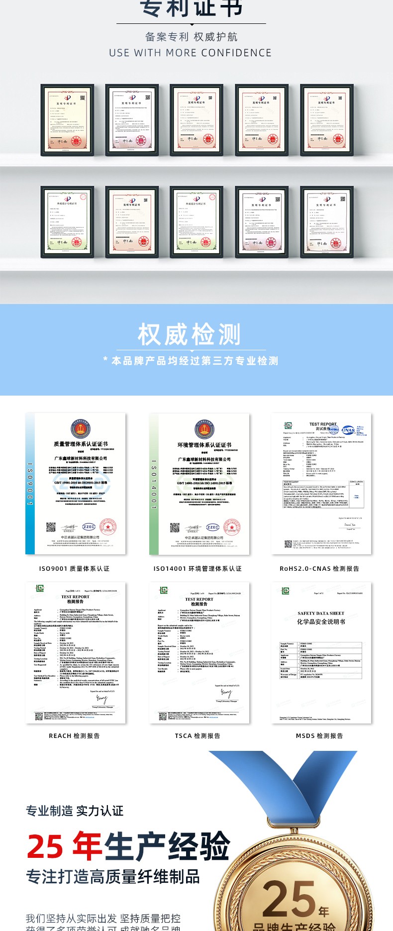The width and height of the screenshot is (393, 931).
Task: Open the last framed patent on the upper shelf
Action: pos(327,120)
